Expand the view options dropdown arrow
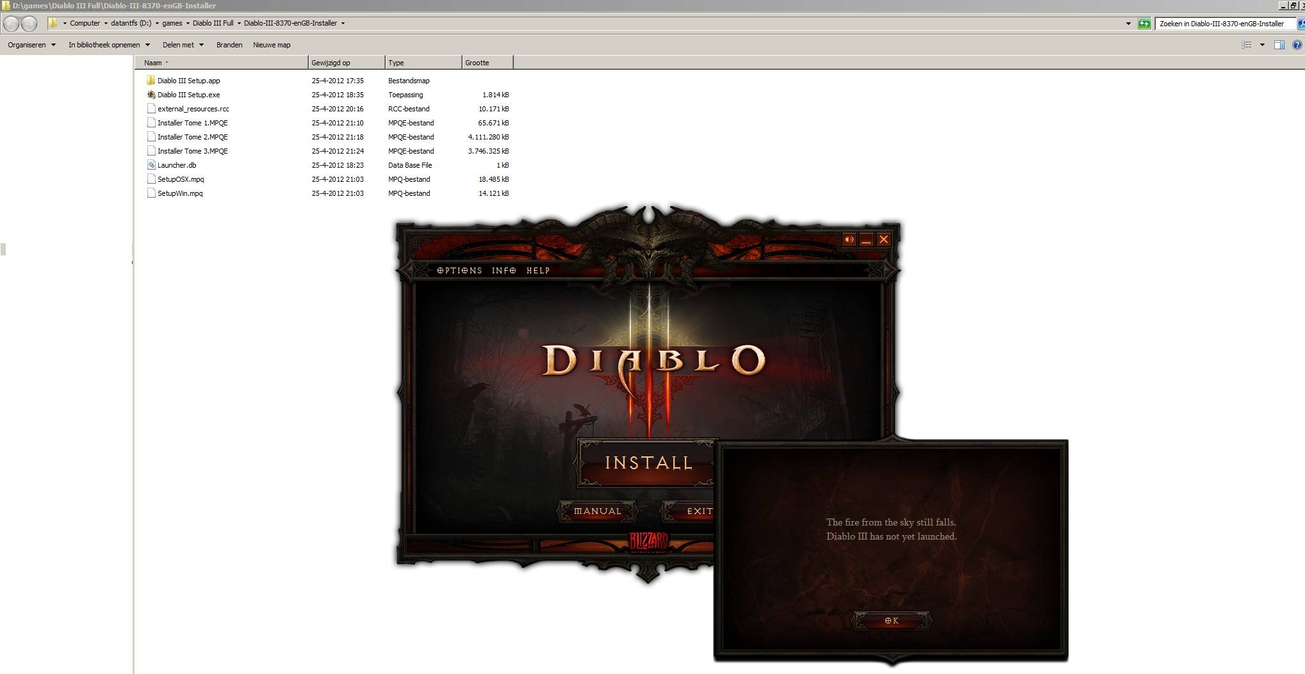Screen dimensions: 1305x674 coord(1262,45)
